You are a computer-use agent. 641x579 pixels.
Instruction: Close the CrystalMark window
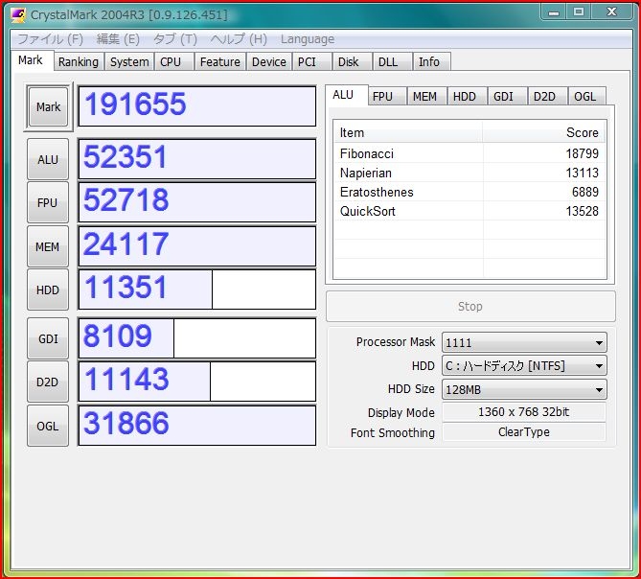click(x=611, y=12)
